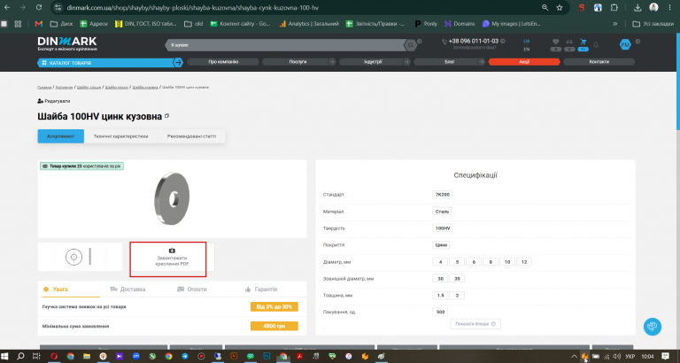Open the Chrome zoom magnifier in address bar
Image resolution: width=680 pixels, height=363 pixels.
(545, 7)
